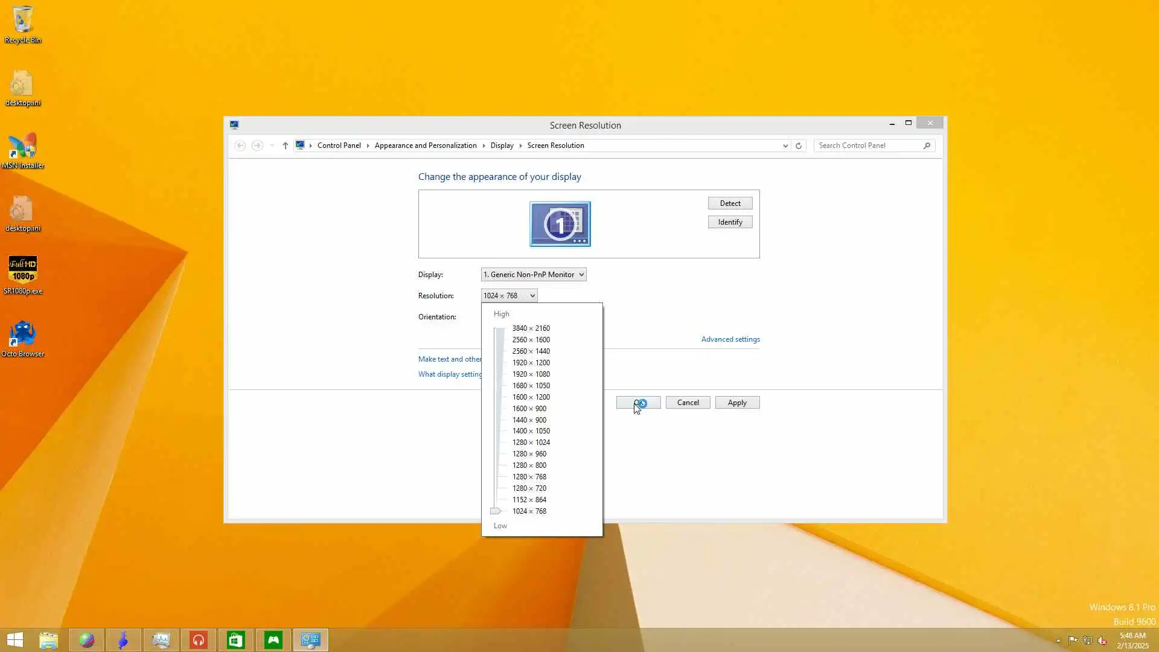Click the Up arrow navigation icon
This screenshot has height=652, width=1159.
[x=285, y=145]
